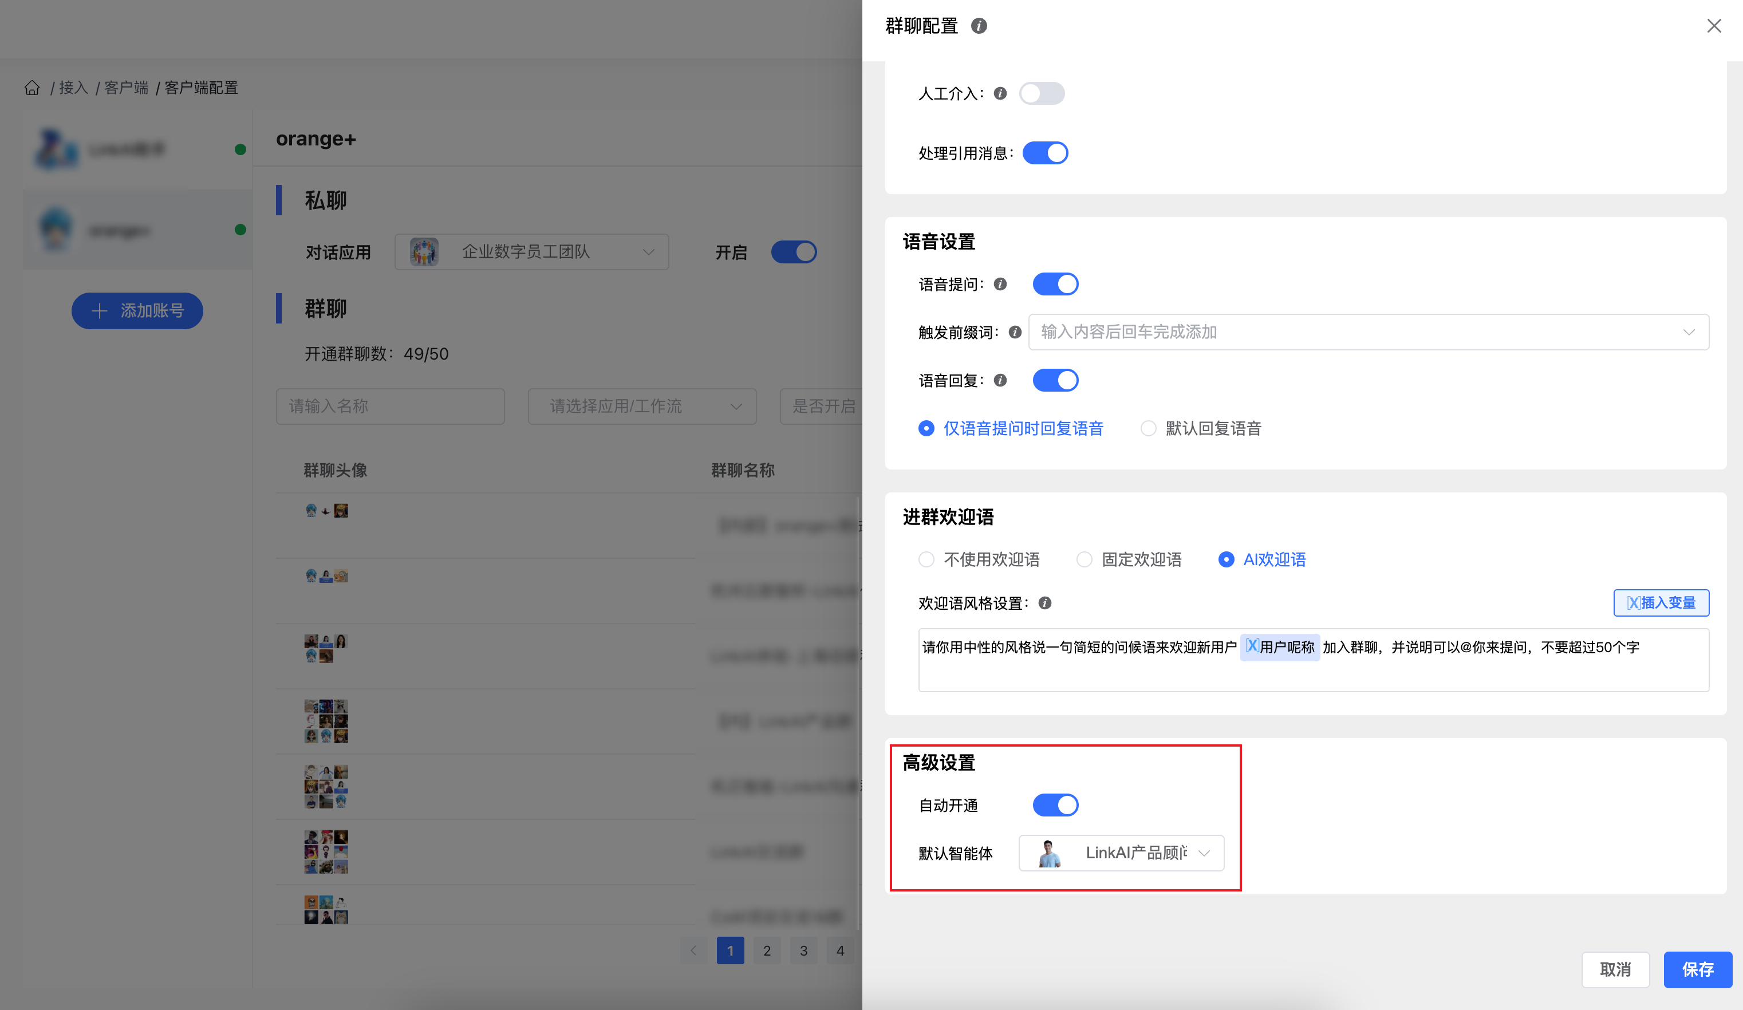Click the info icon beside 触发前缀词
The image size is (1743, 1010).
pos(1015,333)
